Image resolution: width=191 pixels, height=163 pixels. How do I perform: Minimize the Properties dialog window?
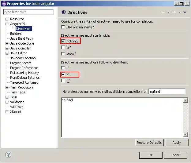(176, 4)
